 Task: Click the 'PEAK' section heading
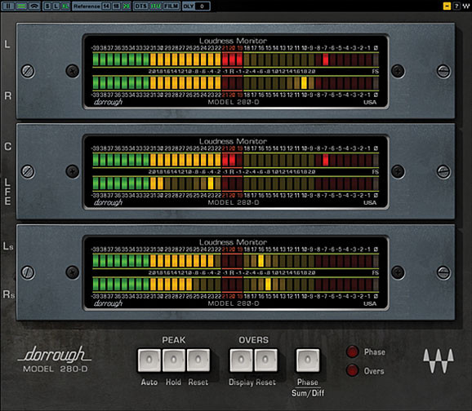coord(174,340)
